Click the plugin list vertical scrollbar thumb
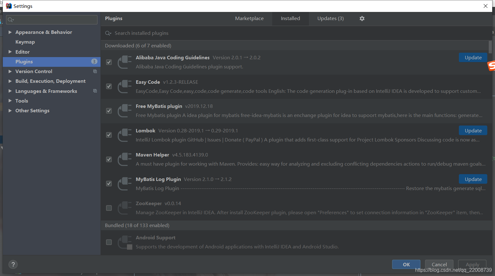495x276 pixels. click(490, 47)
